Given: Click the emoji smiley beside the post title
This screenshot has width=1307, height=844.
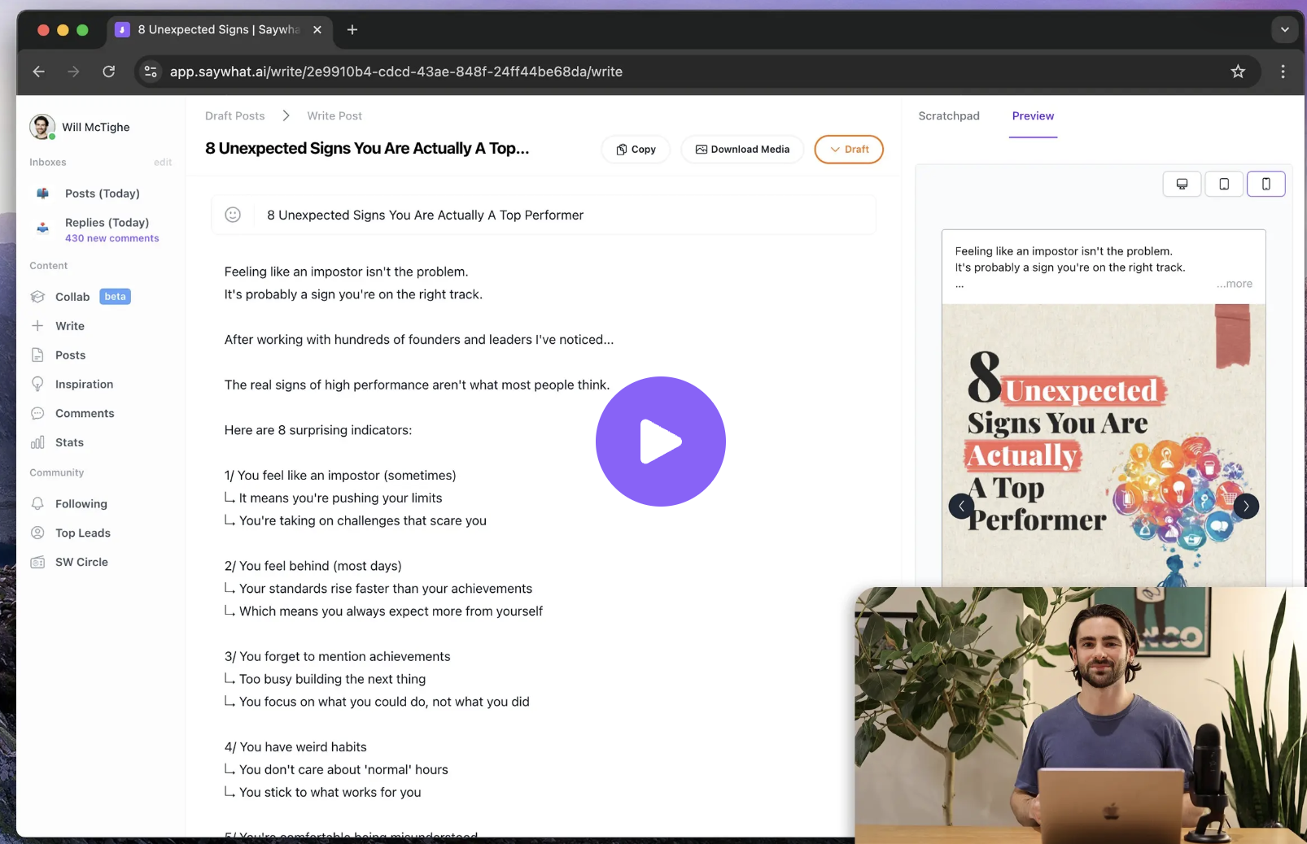Looking at the screenshot, I should click(x=233, y=215).
